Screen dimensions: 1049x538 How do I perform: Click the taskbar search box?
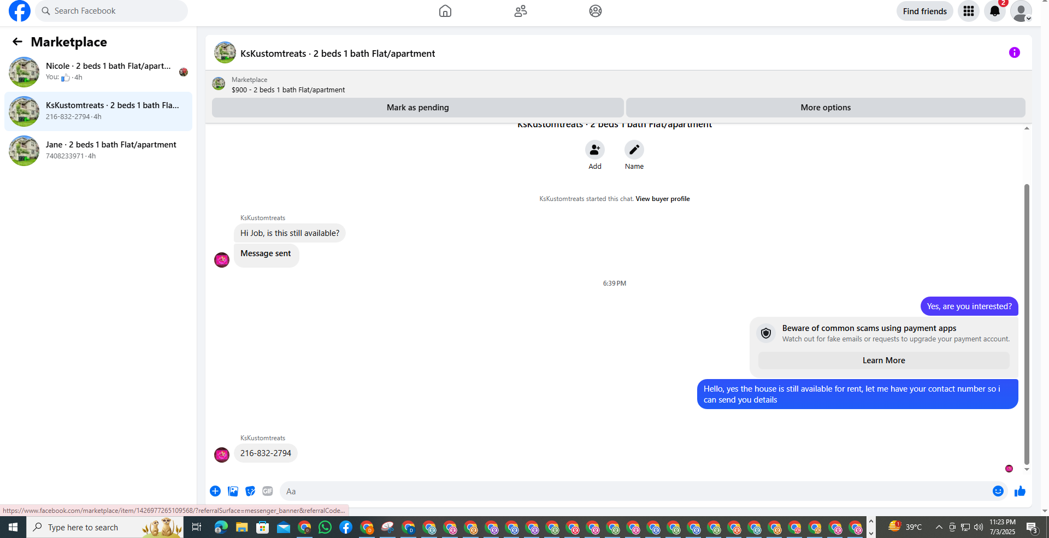click(x=105, y=527)
